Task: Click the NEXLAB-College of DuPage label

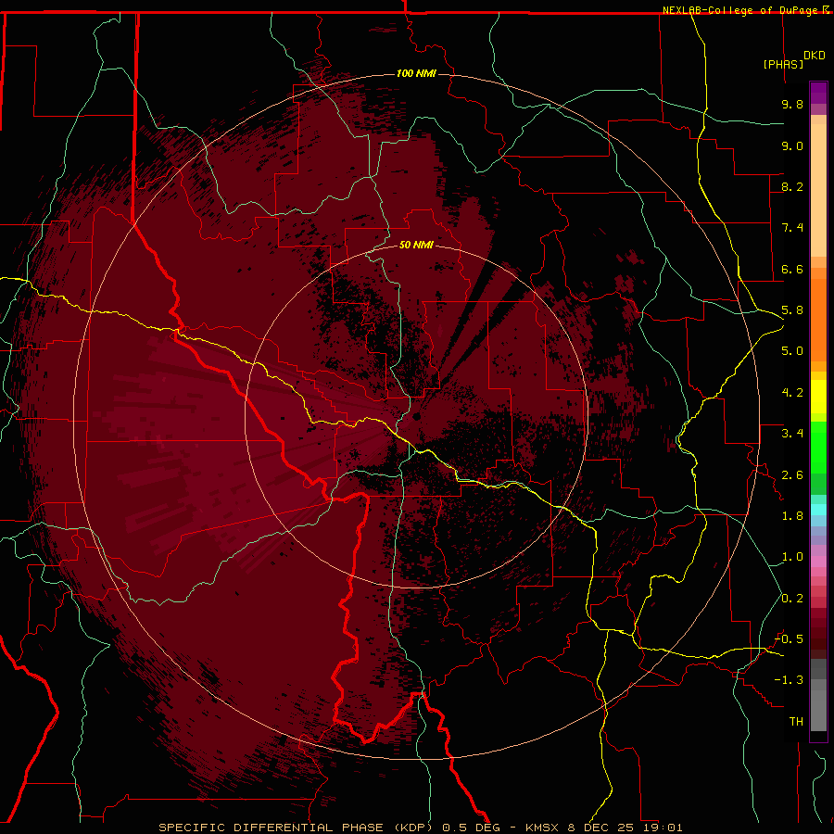Action: (740, 10)
